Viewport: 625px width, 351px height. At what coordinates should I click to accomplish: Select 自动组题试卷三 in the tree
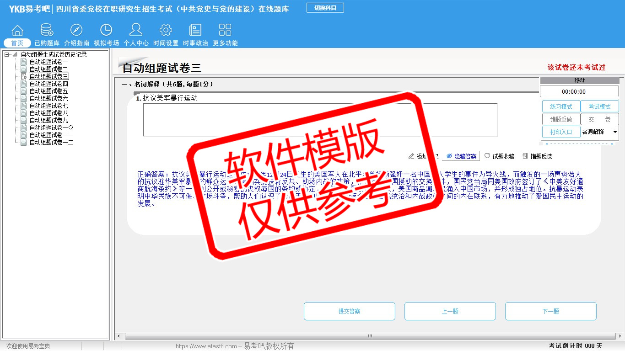(x=49, y=76)
